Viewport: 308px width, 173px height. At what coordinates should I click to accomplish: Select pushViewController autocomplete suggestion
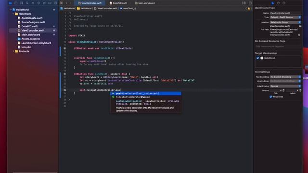coord(146,94)
